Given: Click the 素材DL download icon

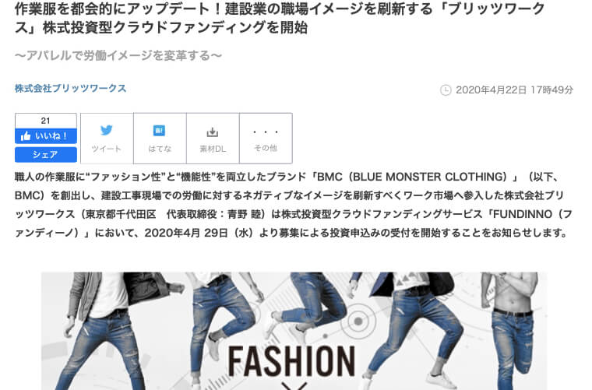Looking at the screenshot, I should click(x=213, y=132).
